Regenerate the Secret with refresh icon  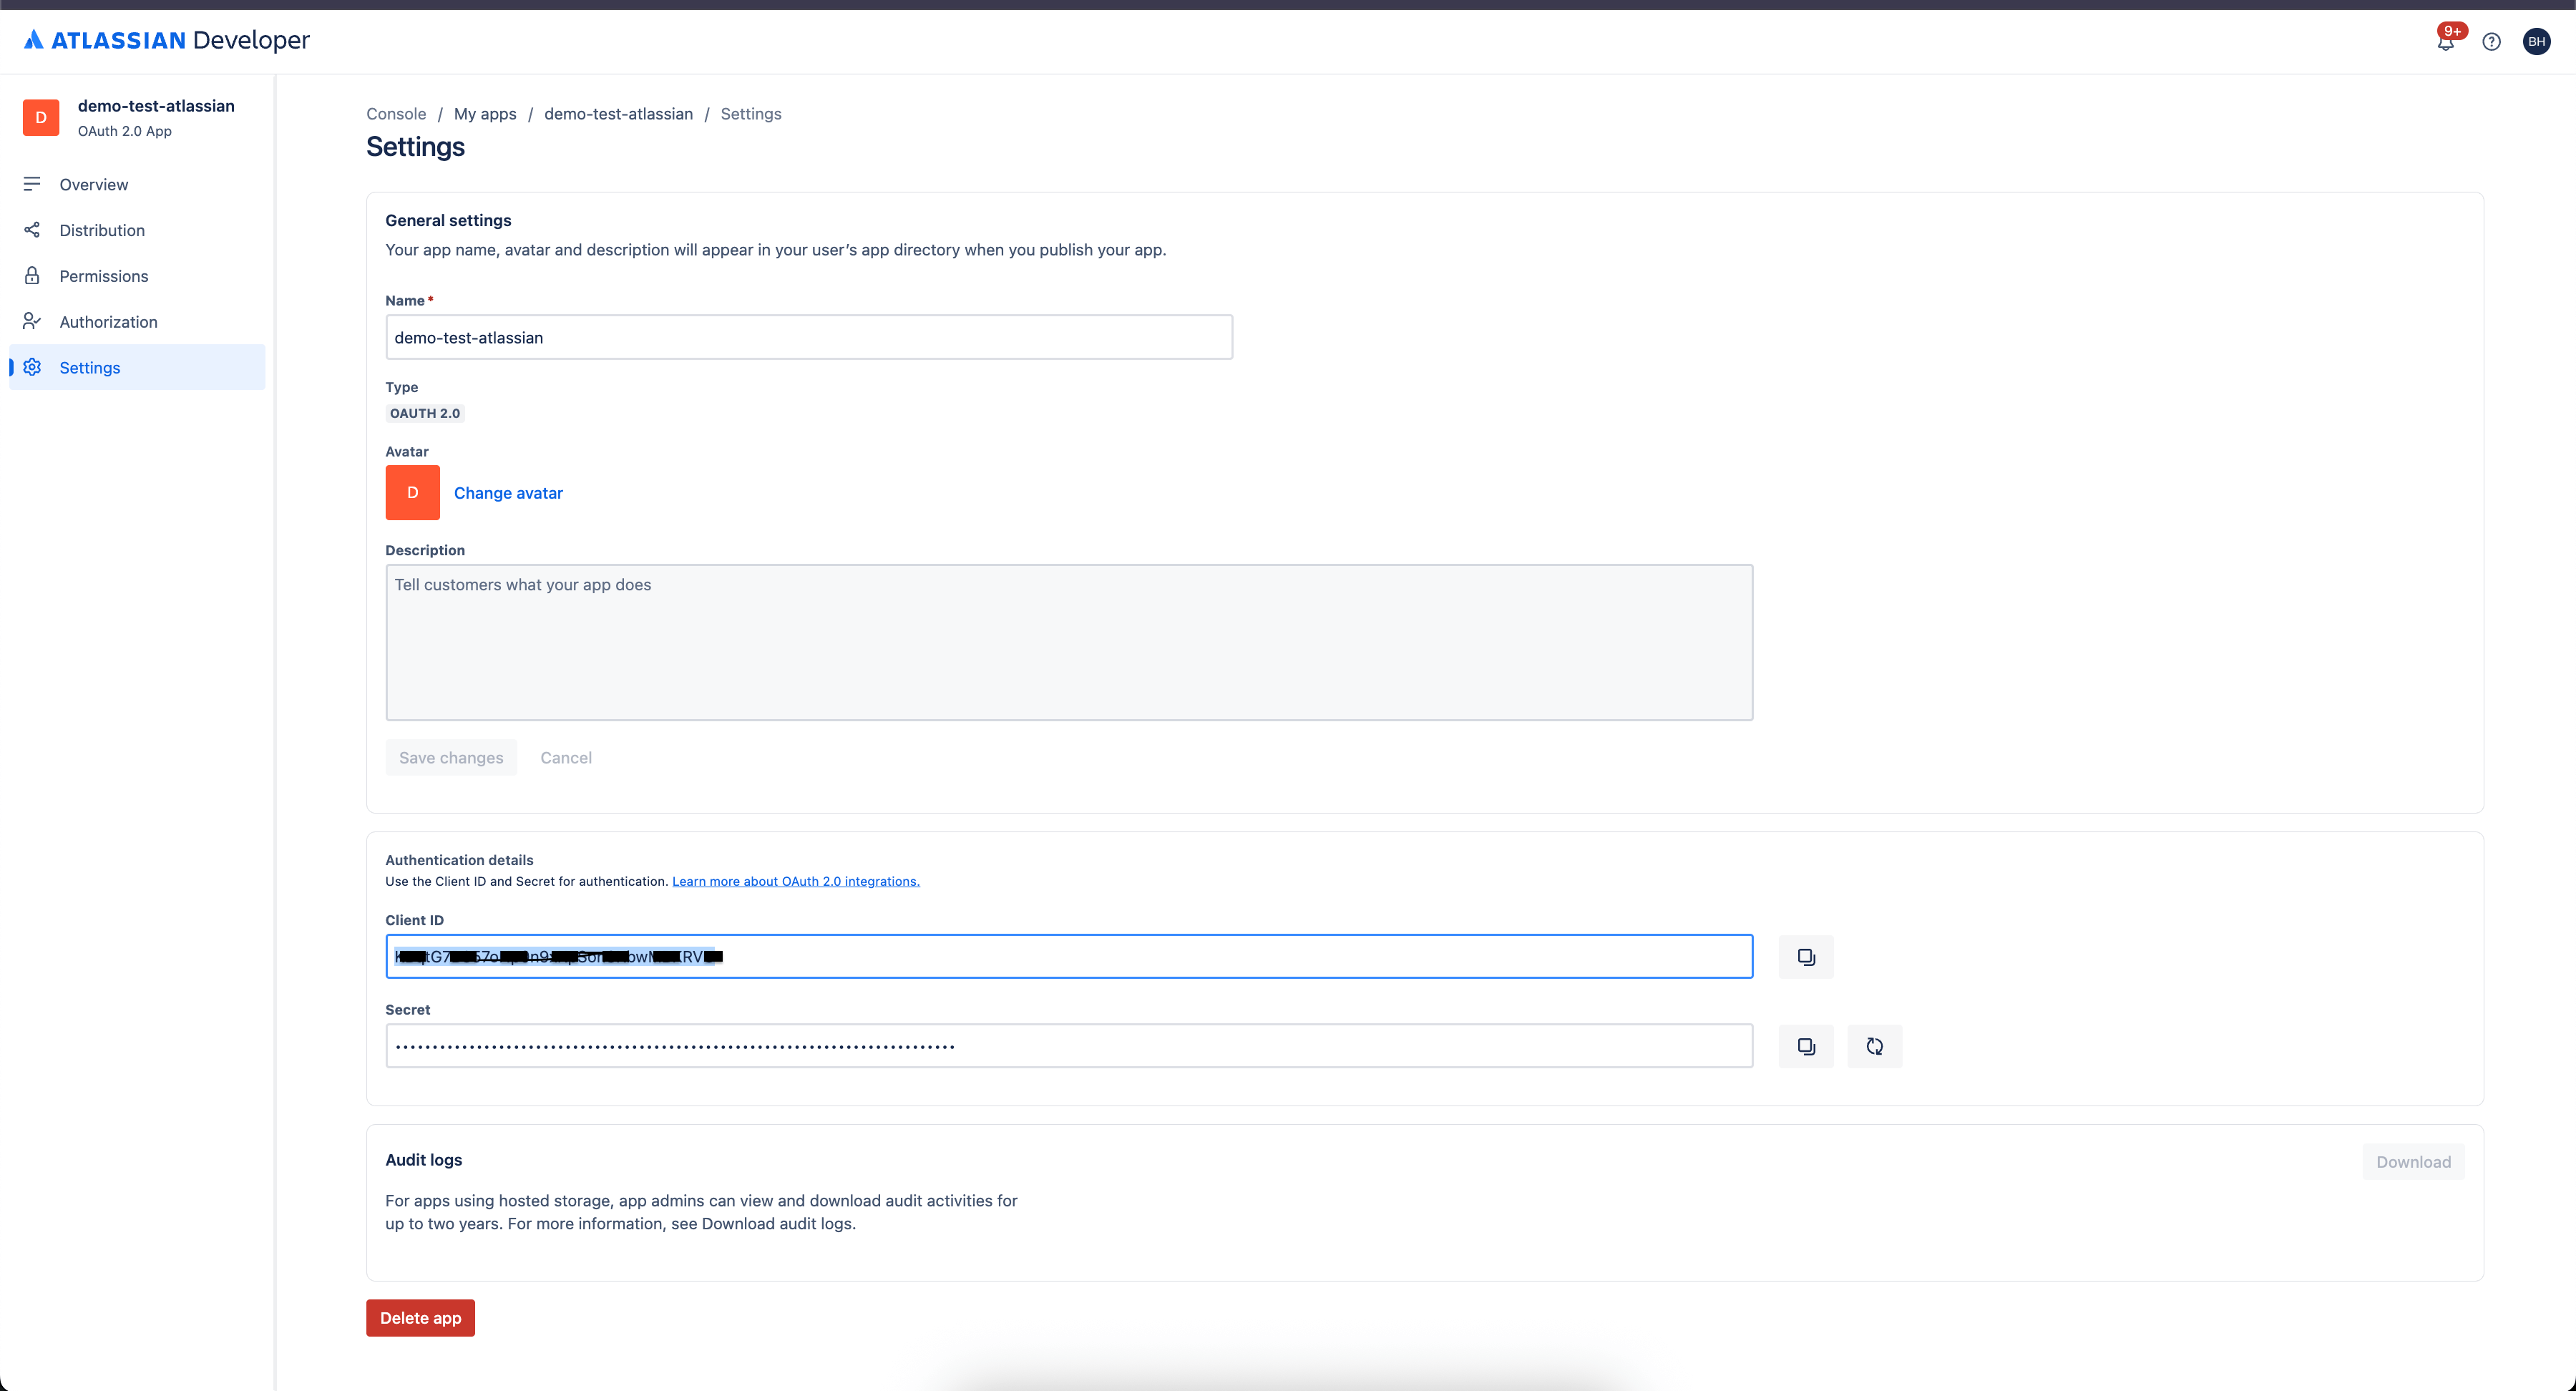coord(1874,1046)
